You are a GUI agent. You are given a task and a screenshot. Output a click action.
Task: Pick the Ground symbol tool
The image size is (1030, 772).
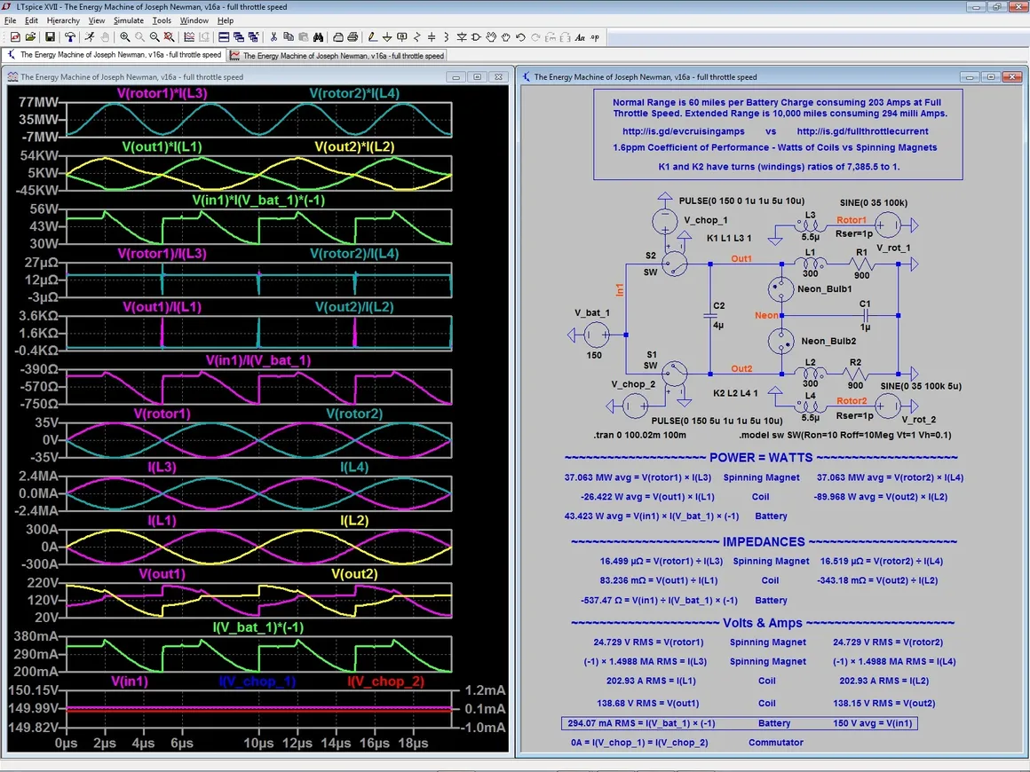click(x=387, y=37)
